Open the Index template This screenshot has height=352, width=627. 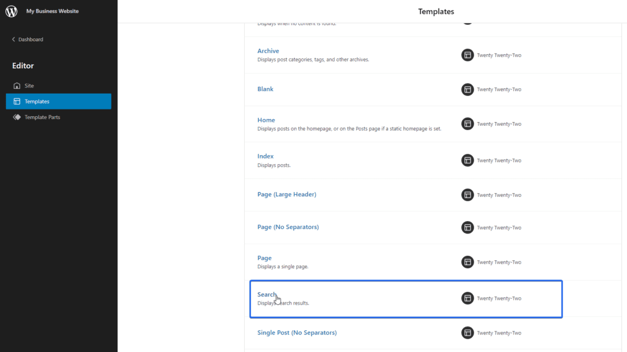point(265,156)
